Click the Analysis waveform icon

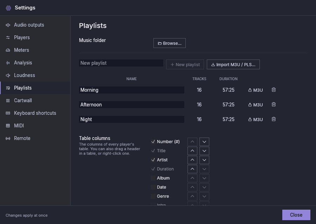point(8,63)
